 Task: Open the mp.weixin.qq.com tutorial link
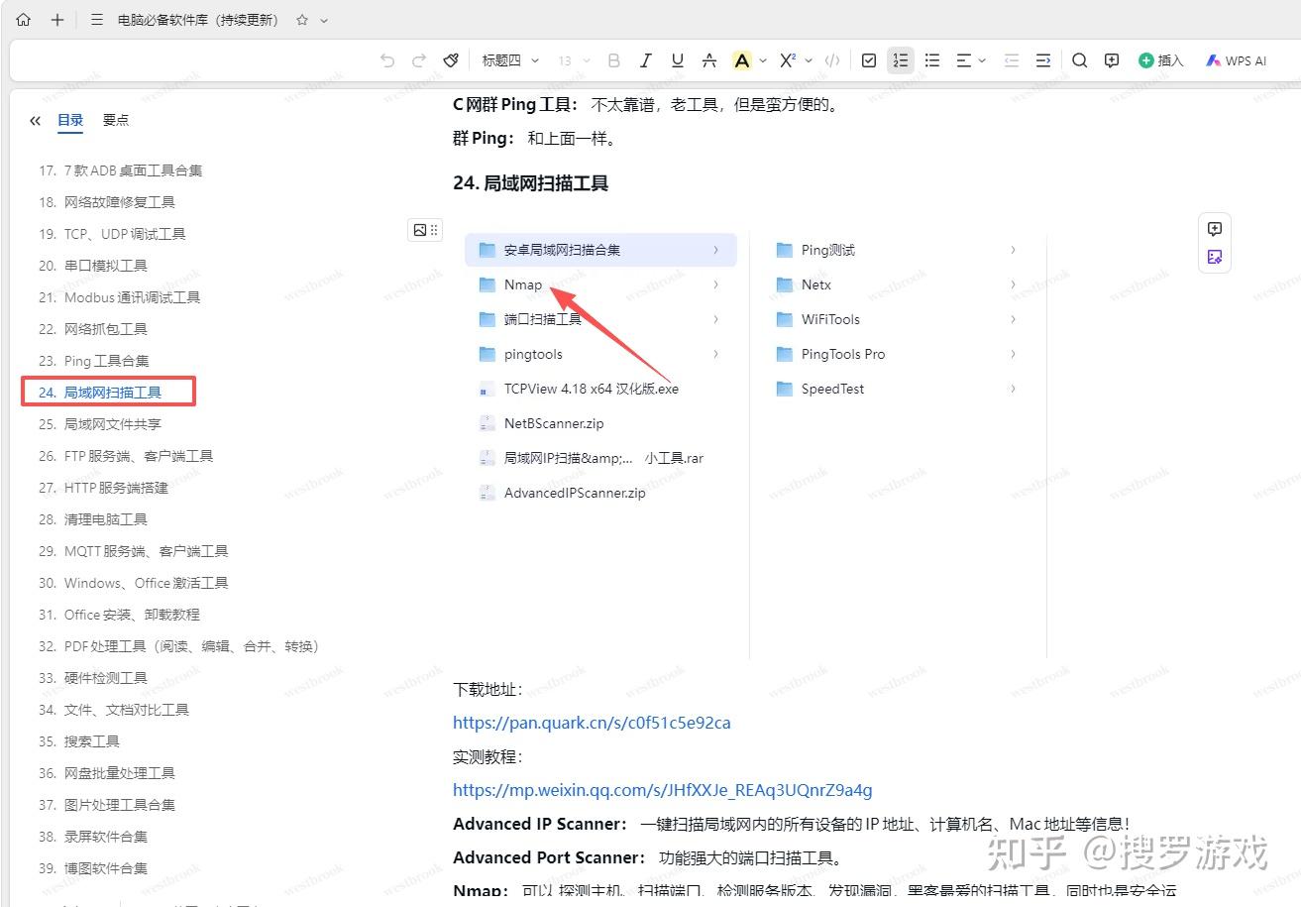[663, 790]
